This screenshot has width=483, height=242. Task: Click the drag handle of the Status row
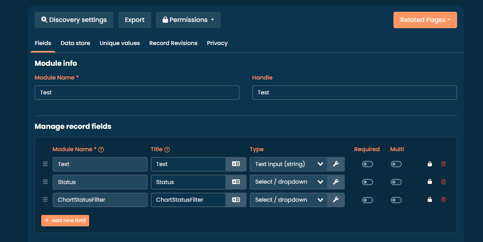click(x=45, y=182)
